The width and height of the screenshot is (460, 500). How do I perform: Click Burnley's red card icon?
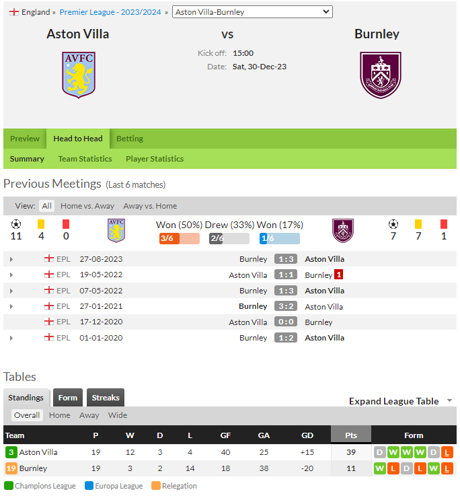[x=443, y=224]
